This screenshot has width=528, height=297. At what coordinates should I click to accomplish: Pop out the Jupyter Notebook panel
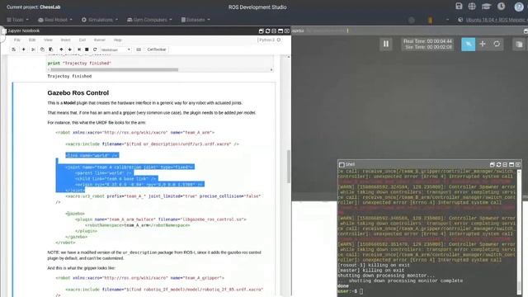coord(261,31)
